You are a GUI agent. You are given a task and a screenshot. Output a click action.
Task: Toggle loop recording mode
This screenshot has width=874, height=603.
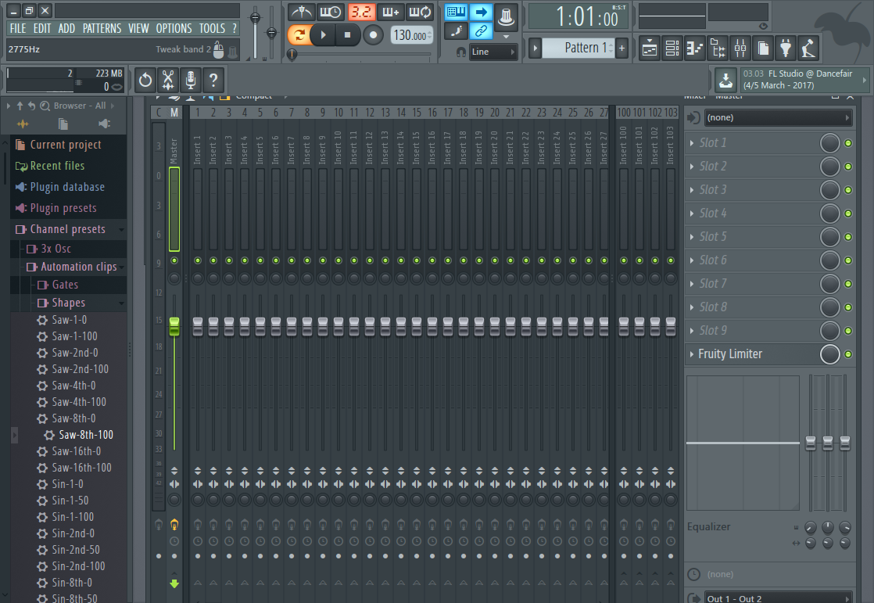[420, 12]
